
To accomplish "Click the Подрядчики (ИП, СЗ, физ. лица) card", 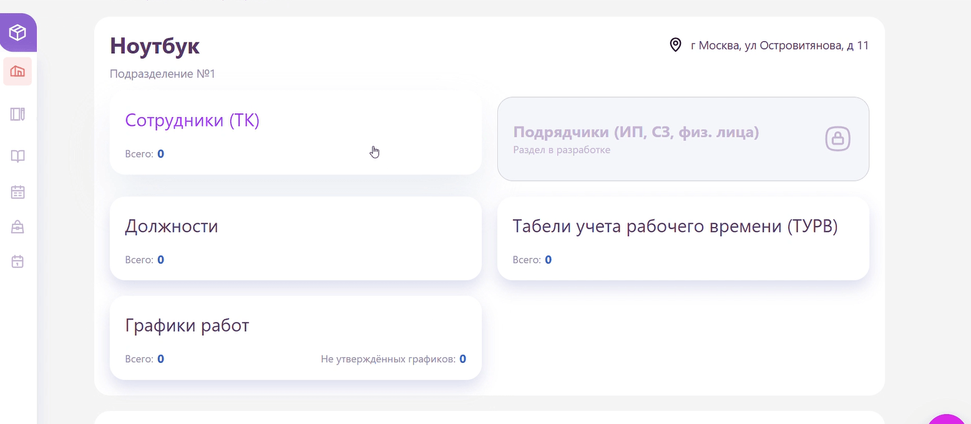I will [683, 139].
